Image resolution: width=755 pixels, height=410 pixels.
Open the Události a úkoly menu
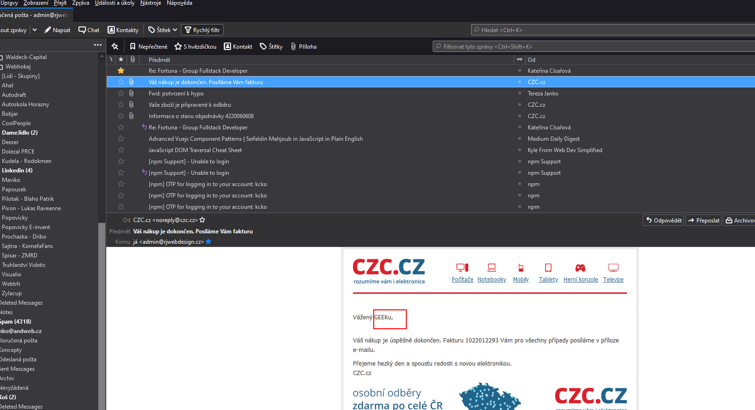115,3
